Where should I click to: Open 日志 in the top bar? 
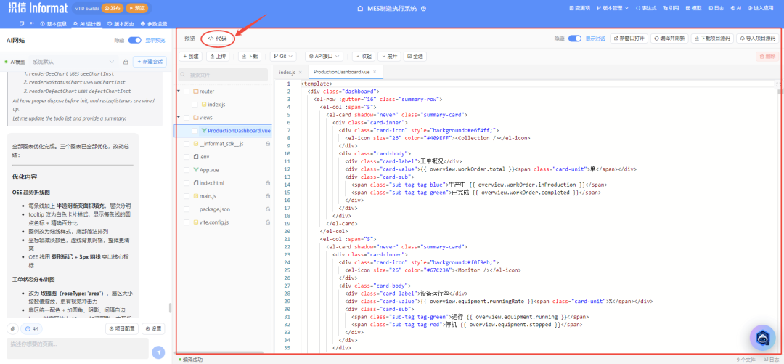tap(716, 8)
